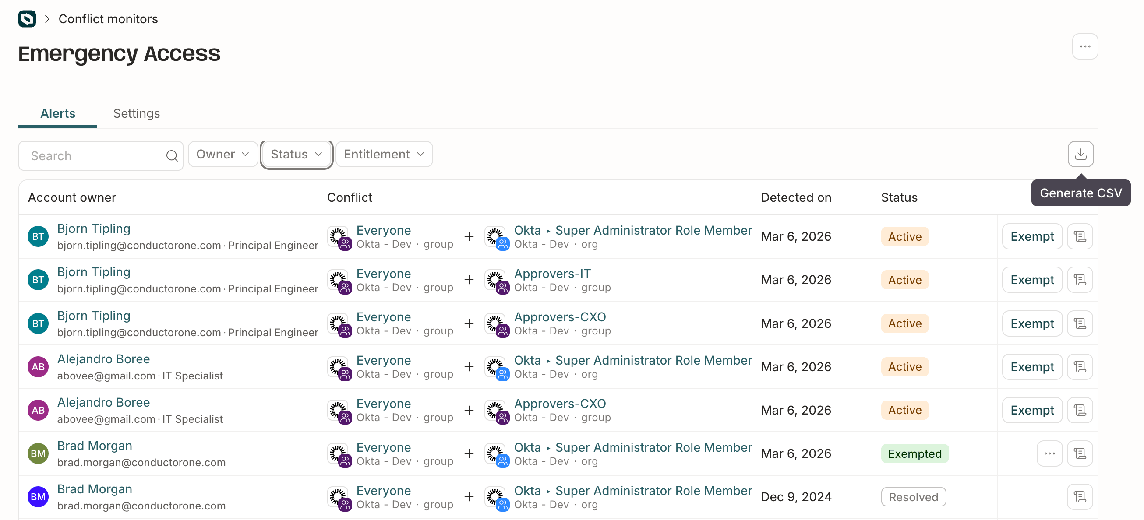Open details icon for Brad Morgan Resolved row

tap(1080, 497)
